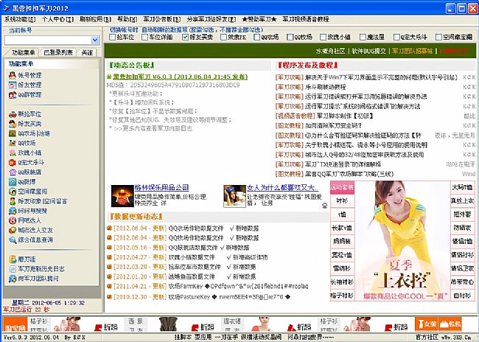Screen dimensions: 479x342
Task: Click the 格林娱乐 ad thumbnail image
Action: pyautogui.click(x=122, y=196)
